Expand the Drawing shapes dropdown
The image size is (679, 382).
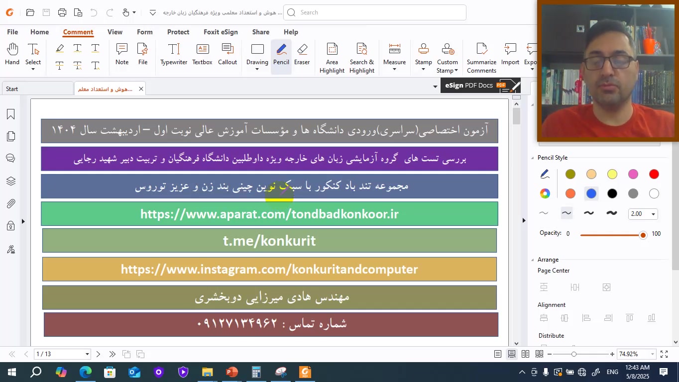pyautogui.click(x=257, y=69)
